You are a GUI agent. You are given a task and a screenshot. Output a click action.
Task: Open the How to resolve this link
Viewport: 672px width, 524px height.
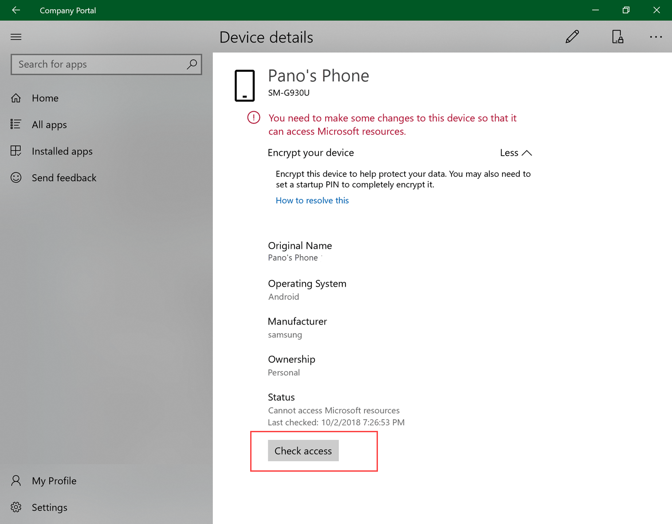click(x=312, y=200)
